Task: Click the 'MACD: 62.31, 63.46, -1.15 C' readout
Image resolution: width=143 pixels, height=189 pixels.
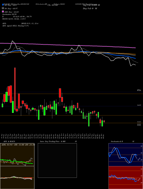Action: [14, 19]
